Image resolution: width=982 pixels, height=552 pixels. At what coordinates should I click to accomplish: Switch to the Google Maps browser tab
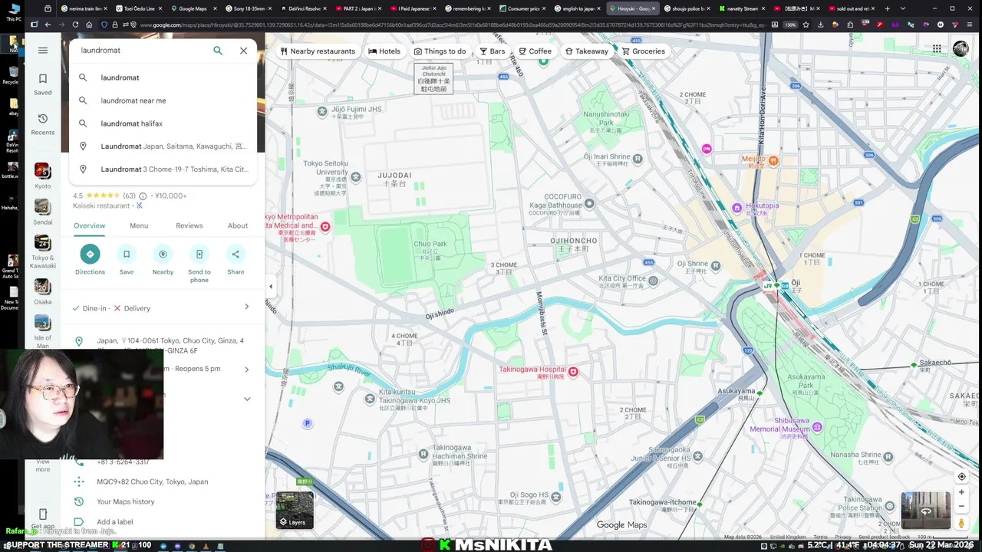coord(193,8)
